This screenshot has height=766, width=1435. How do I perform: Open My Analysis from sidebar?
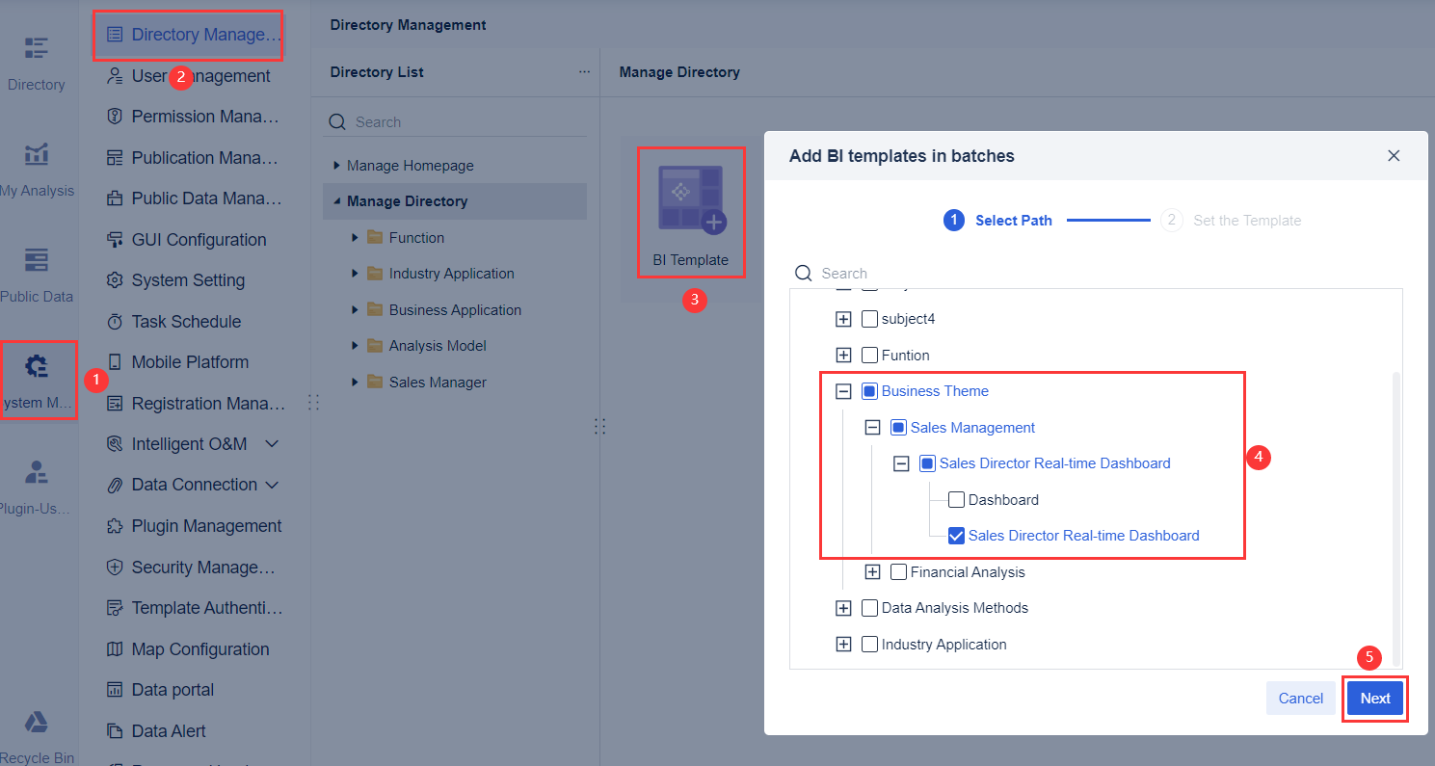click(x=36, y=154)
